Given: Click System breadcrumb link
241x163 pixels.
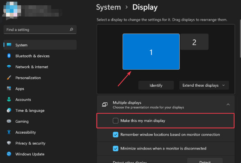Looking at the screenshot, I should point(109,7).
